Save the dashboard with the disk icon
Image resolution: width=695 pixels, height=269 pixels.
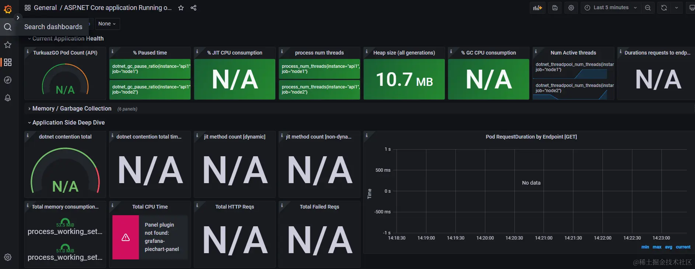point(555,8)
